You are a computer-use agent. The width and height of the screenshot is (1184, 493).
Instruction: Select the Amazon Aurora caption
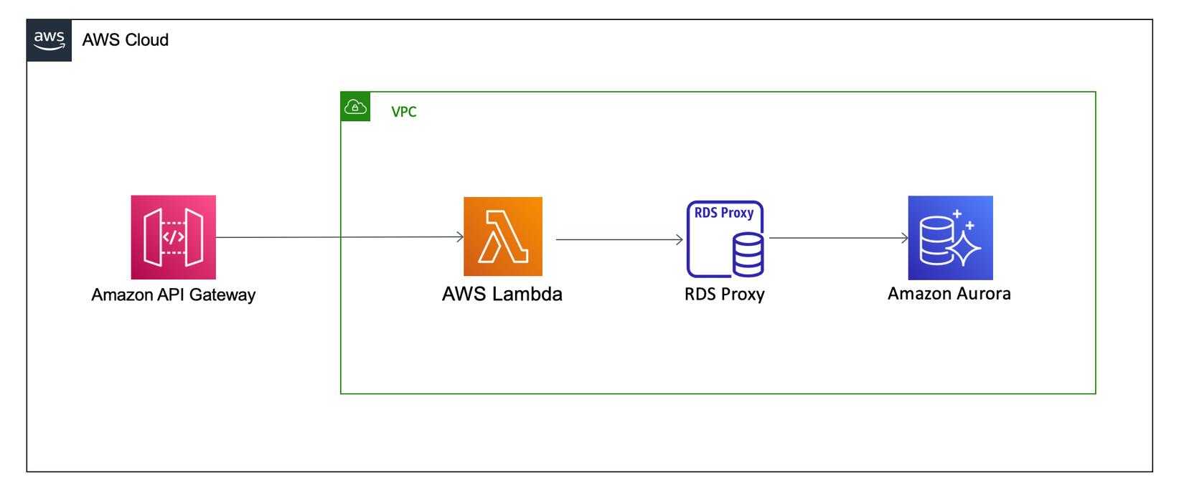coord(949,293)
